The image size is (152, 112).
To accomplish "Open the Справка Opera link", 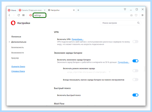I will (18, 71).
